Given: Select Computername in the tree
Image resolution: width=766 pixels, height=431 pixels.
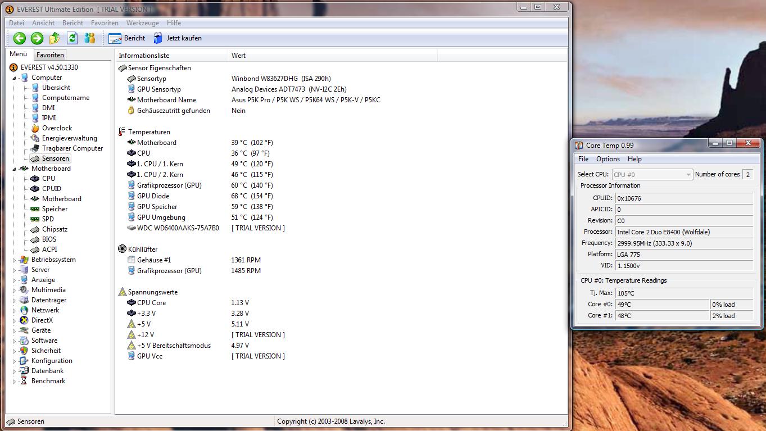Looking at the screenshot, I should coord(66,98).
